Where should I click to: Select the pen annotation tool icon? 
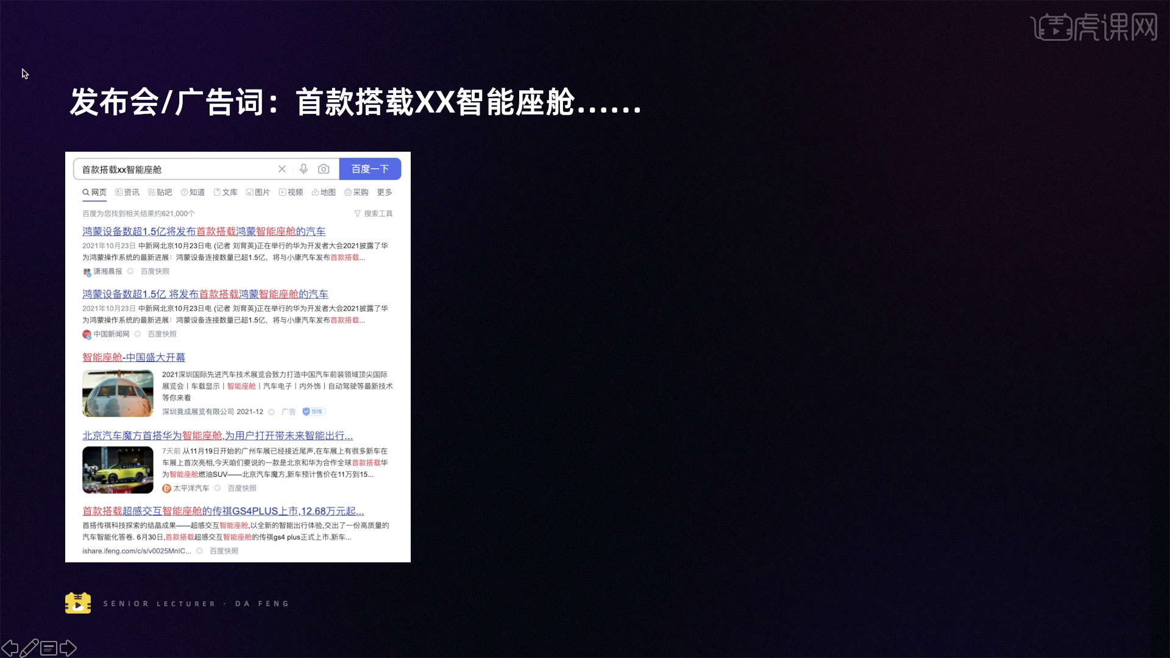point(29,648)
